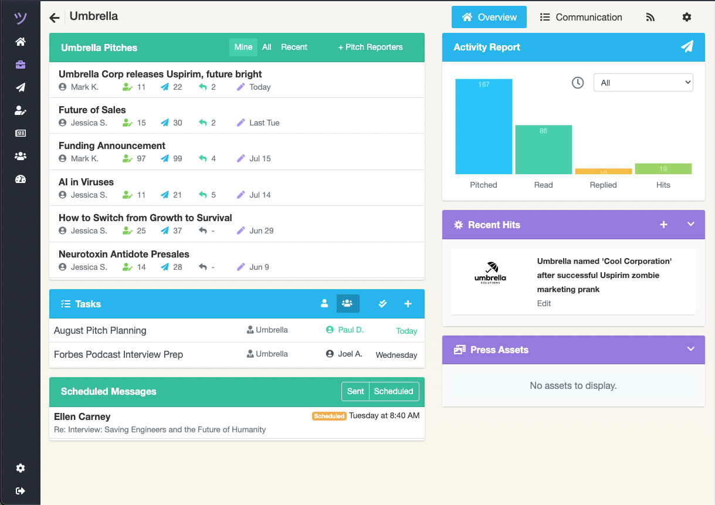715x505 pixels.
Task: Add a new task with the plus icon
Action: [x=408, y=304]
